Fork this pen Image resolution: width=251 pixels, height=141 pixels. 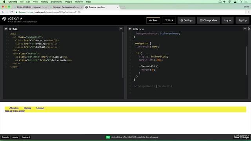(x=169, y=20)
